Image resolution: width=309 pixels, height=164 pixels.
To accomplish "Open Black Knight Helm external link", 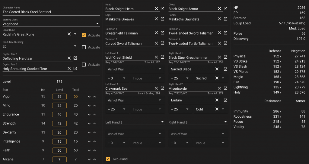I will 162,9.
